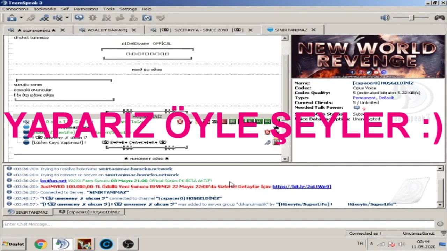Click the Enter Chat Message input field
This screenshot has height=251, width=447.
[x=219, y=224]
